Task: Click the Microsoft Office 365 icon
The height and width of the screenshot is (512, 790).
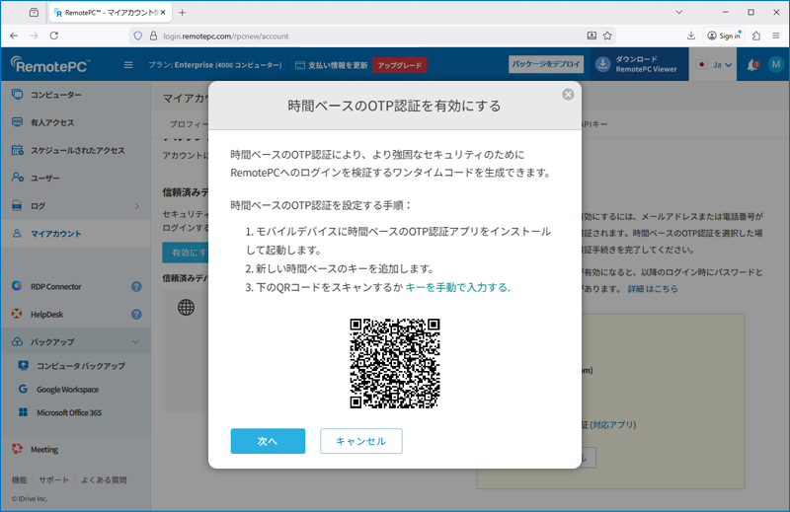Action: pos(23,411)
